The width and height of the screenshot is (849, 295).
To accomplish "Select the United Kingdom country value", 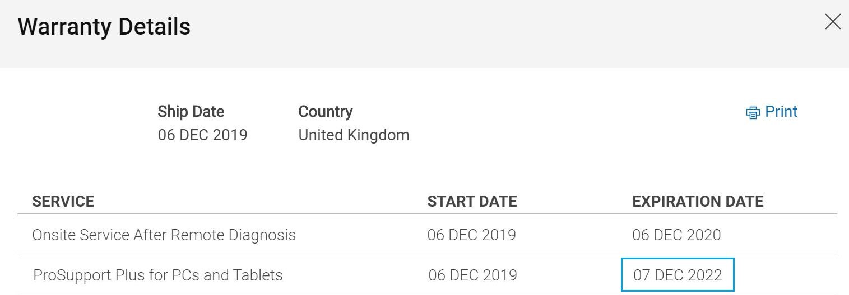I will tap(354, 135).
